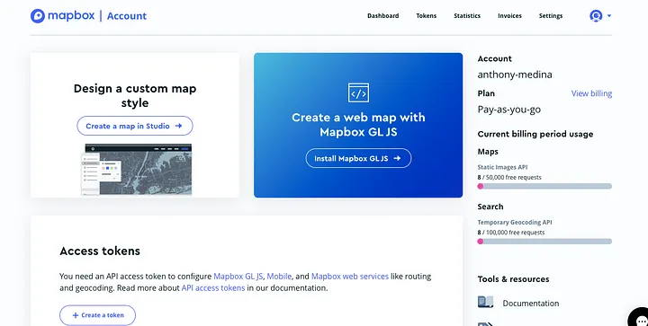Click Create a web map heading

(358, 125)
